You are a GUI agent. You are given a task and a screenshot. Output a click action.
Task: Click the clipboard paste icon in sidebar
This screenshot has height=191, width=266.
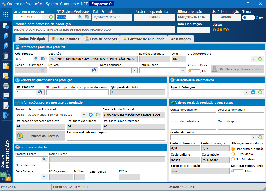point(6,76)
